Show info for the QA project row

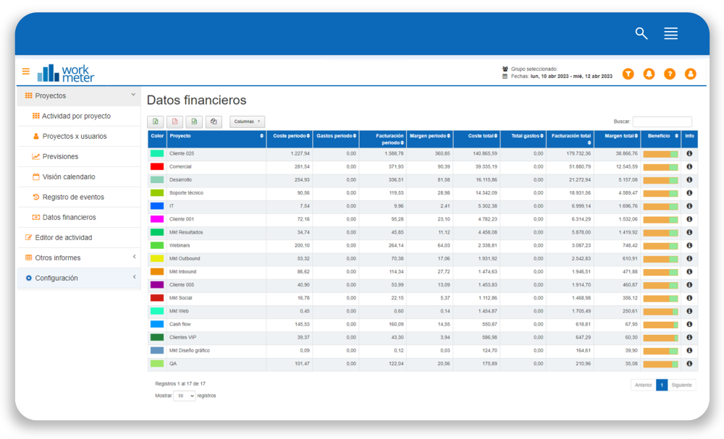point(689,364)
